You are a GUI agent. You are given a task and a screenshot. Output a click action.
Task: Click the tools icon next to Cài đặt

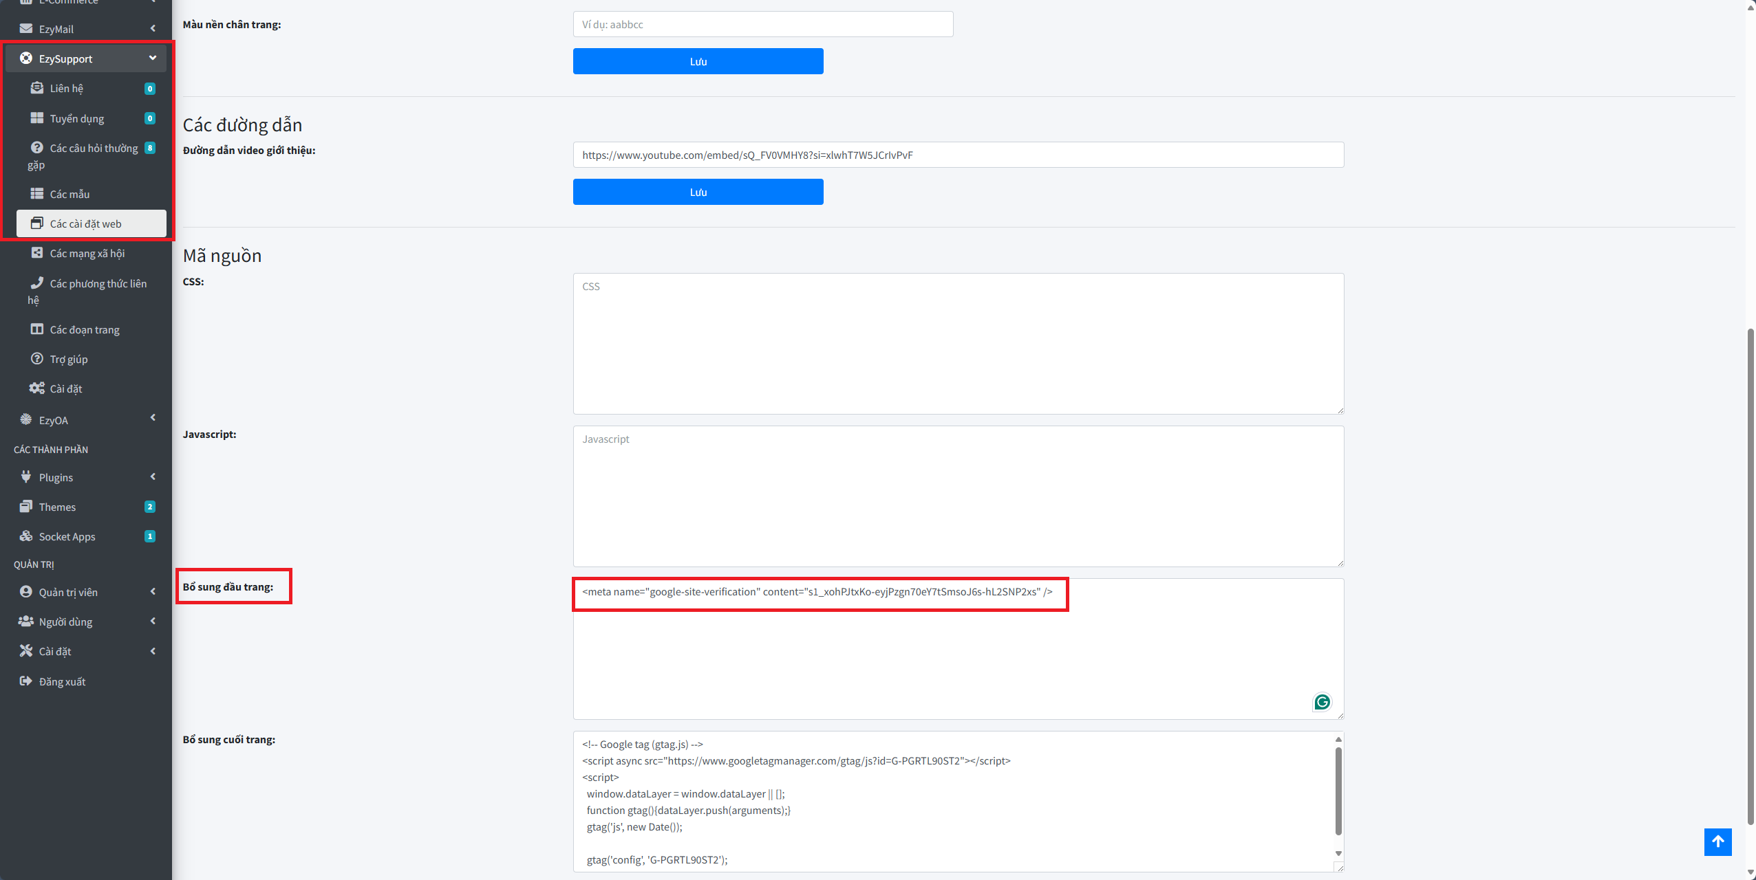point(26,651)
